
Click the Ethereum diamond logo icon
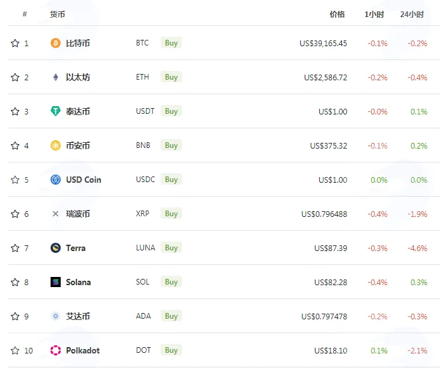tap(55, 77)
